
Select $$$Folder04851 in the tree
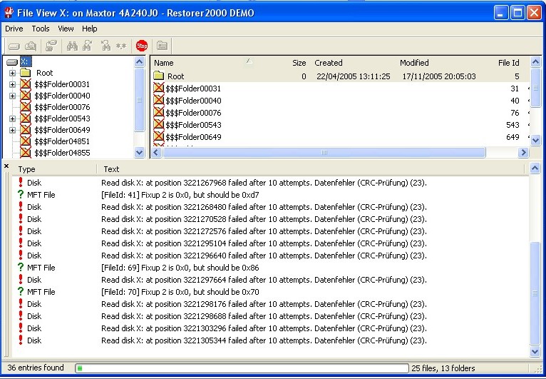tap(62, 141)
